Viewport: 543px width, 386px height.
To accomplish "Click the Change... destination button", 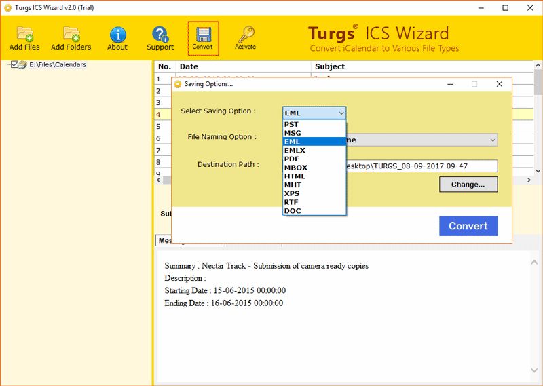I will coord(468,185).
